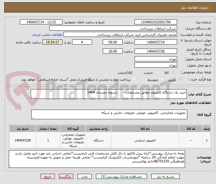Click the کامپیوتر شخصی table cell

pos(145,140)
